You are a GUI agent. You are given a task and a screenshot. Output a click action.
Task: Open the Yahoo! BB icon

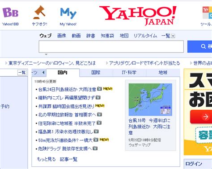(x=10, y=12)
